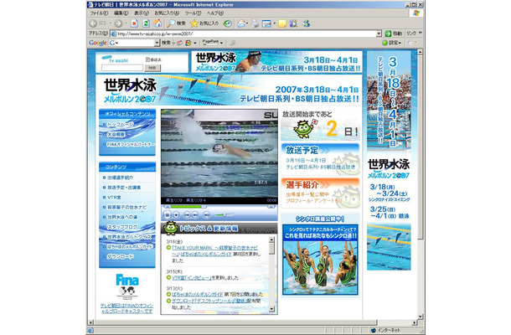Click Internet zone icon in status bar
Image resolution: width=511 pixels, height=335 pixels.
pos(374,330)
